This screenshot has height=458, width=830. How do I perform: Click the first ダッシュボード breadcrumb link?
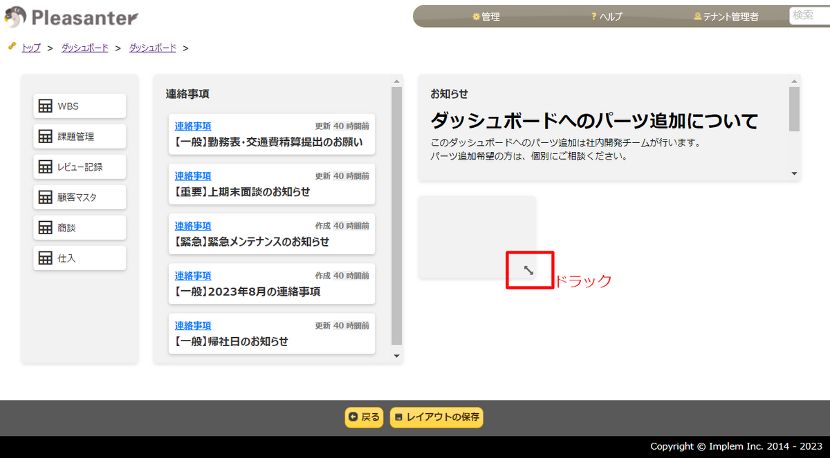[x=84, y=48]
